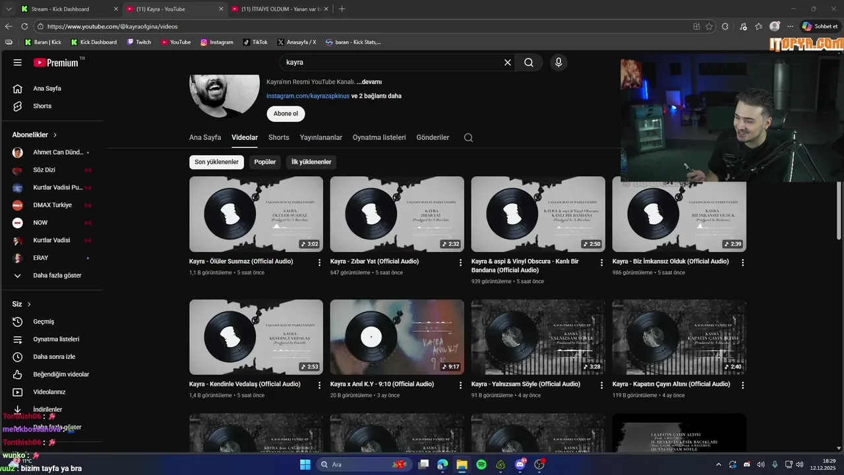This screenshot has width=844, height=475.
Task: Select the Popüler filter chip
Action: pos(265,162)
